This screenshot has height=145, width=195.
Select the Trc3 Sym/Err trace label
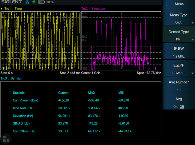point(11,78)
